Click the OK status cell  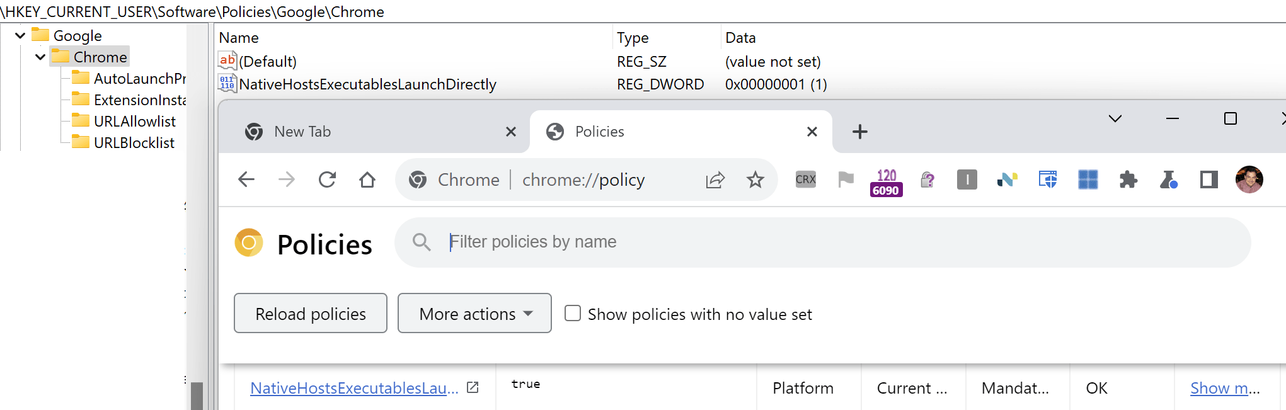click(x=1096, y=388)
